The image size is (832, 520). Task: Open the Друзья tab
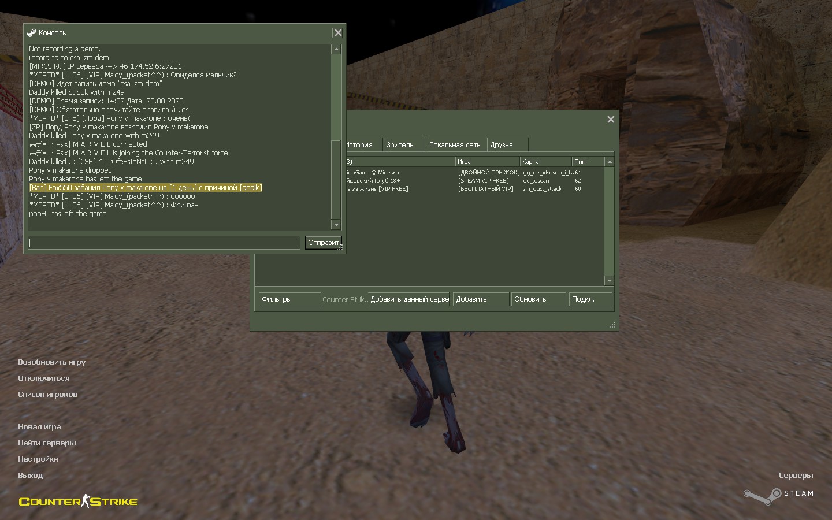point(507,145)
